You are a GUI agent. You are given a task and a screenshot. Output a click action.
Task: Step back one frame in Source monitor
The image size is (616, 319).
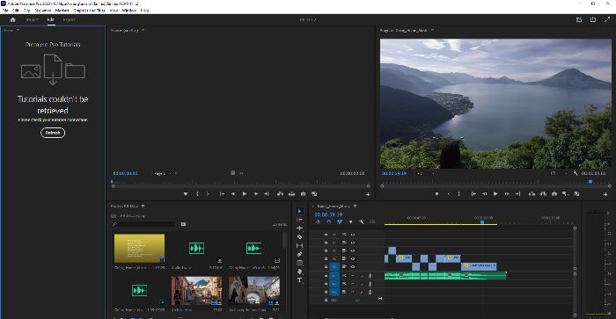(x=233, y=194)
